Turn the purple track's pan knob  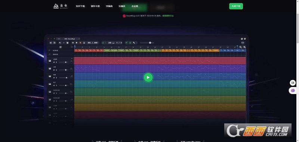71,70
